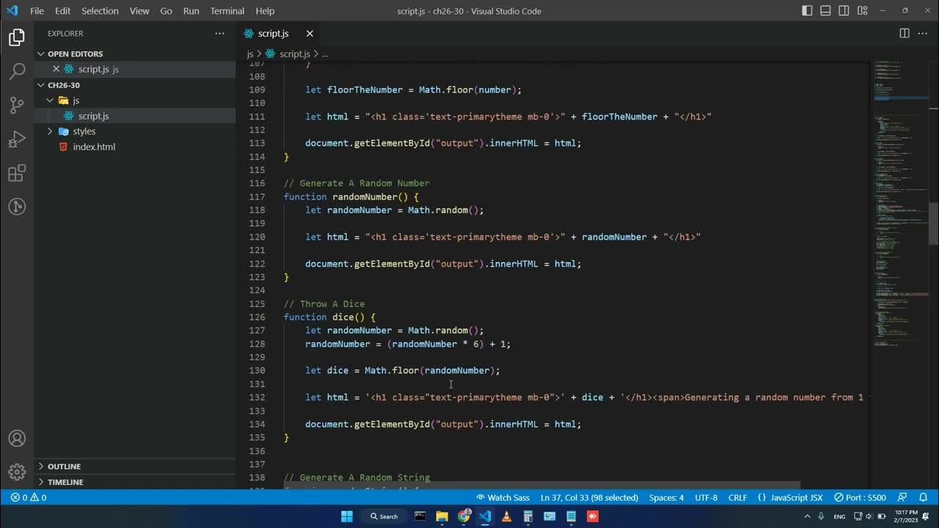Open the File menu
The height and width of the screenshot is (528, 939).
[x=37, y=11]
